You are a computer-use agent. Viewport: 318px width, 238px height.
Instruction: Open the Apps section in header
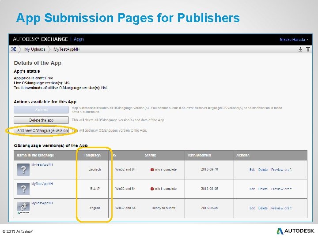click(79, 39)
